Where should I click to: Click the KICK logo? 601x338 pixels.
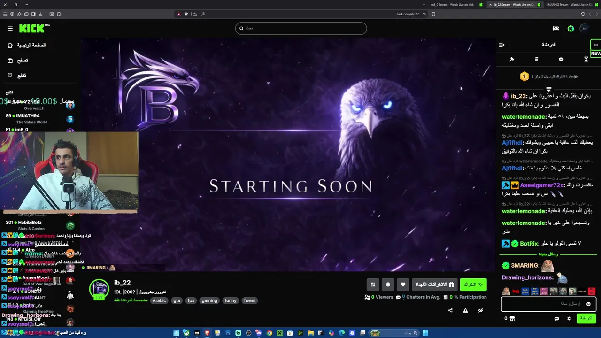click(34, 29)
